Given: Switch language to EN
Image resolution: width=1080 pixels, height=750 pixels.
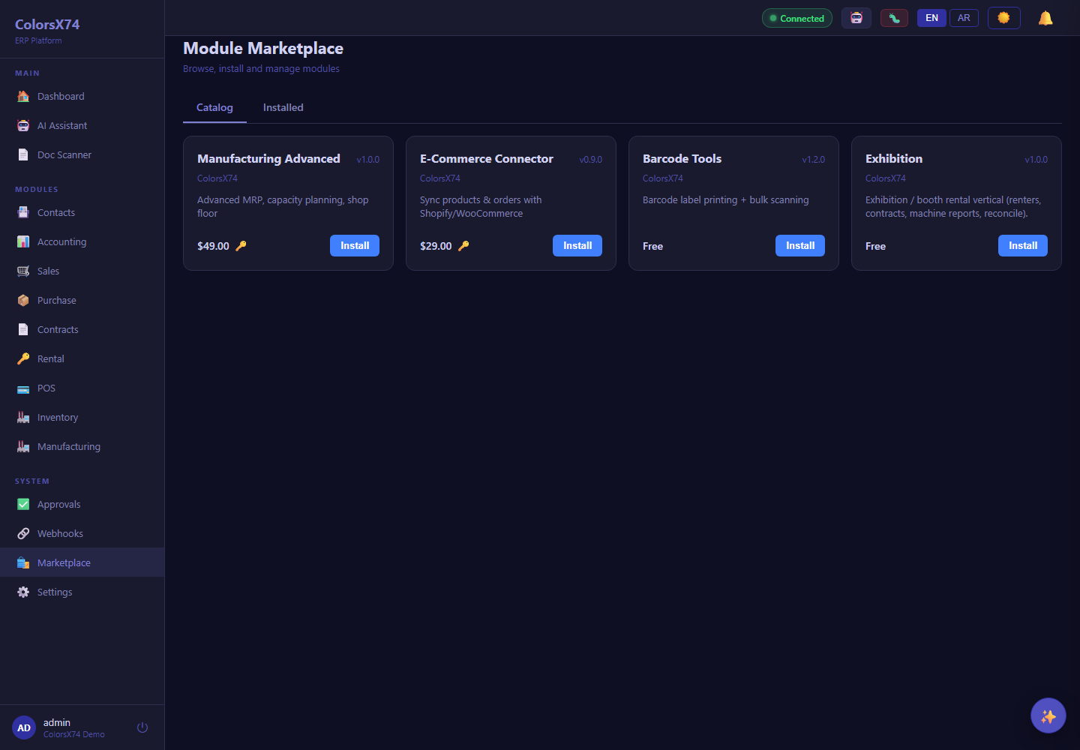Looking at the screenshot, I should 931,18.
